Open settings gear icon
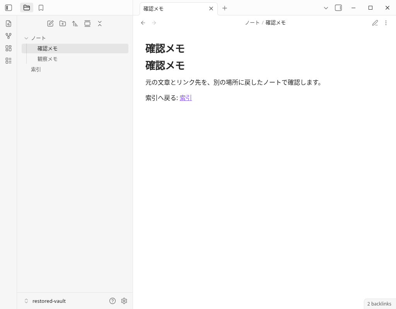The image size is (396, 309). (x=124, y=301)
